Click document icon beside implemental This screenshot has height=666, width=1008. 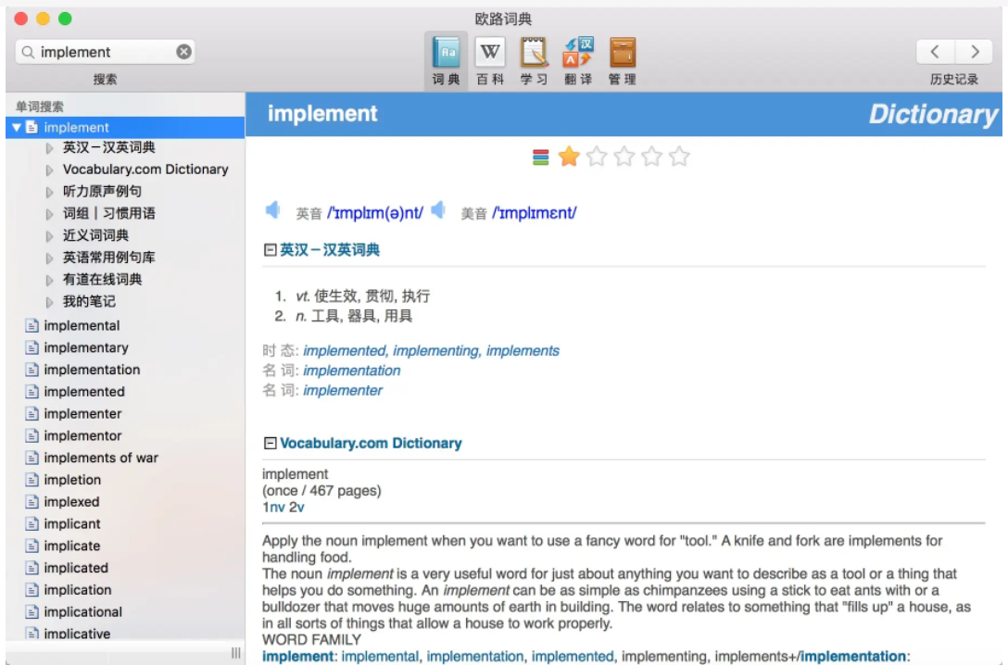pyautogui.click(x=31, y=326)
